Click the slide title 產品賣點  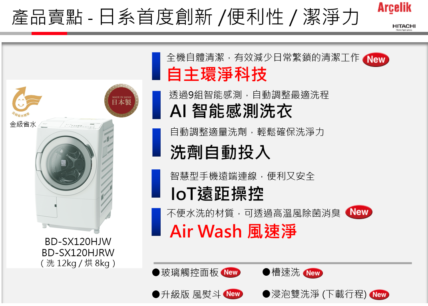pyautogui.click(x=47, y=18)
